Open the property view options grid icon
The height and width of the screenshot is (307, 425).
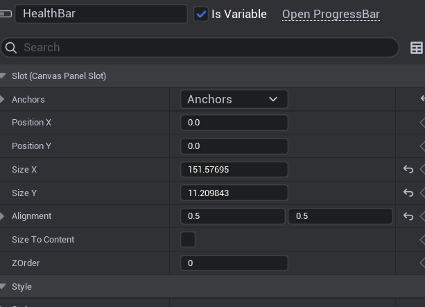(x=417, y=48)
